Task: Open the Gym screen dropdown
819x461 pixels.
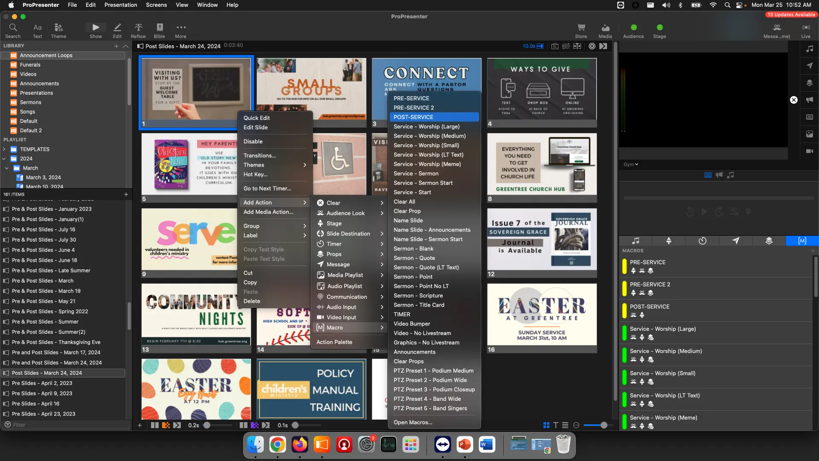Action: 631,164
